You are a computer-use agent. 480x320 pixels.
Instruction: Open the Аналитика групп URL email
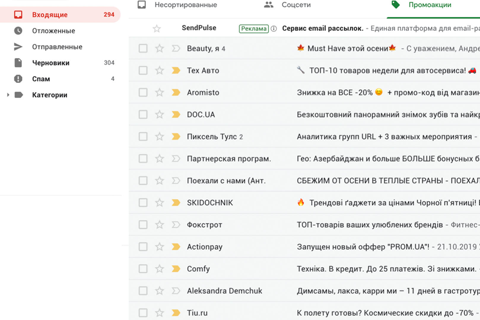click(x=304, y=136)
